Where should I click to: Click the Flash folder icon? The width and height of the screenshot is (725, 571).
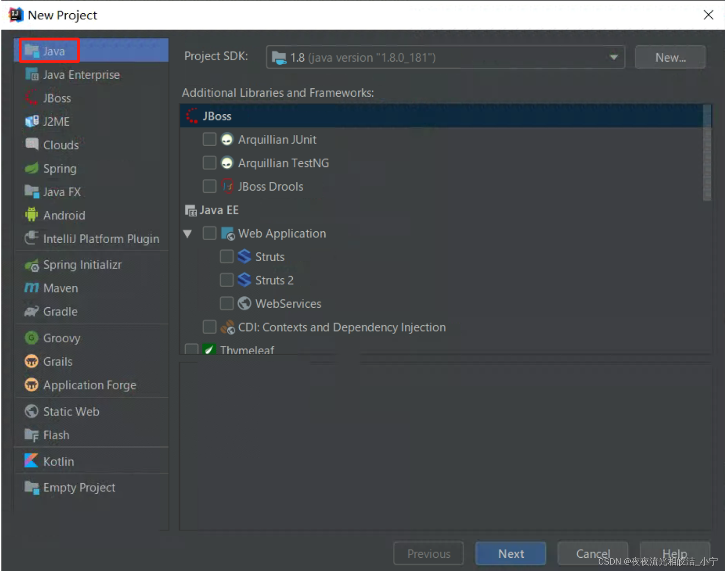pos(32,435)
